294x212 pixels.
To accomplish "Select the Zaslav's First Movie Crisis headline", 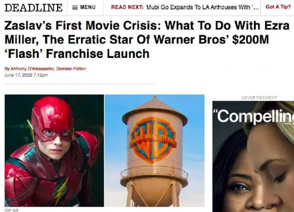I will [147, 40].
